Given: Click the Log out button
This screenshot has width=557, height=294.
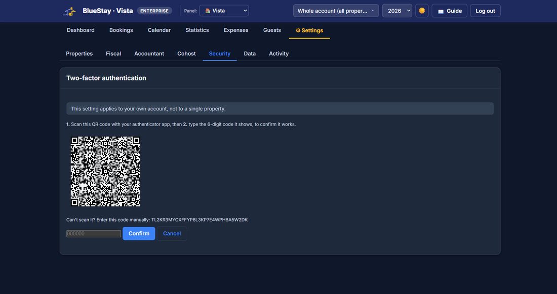Looking at the screenshot, I should point(485,11).
